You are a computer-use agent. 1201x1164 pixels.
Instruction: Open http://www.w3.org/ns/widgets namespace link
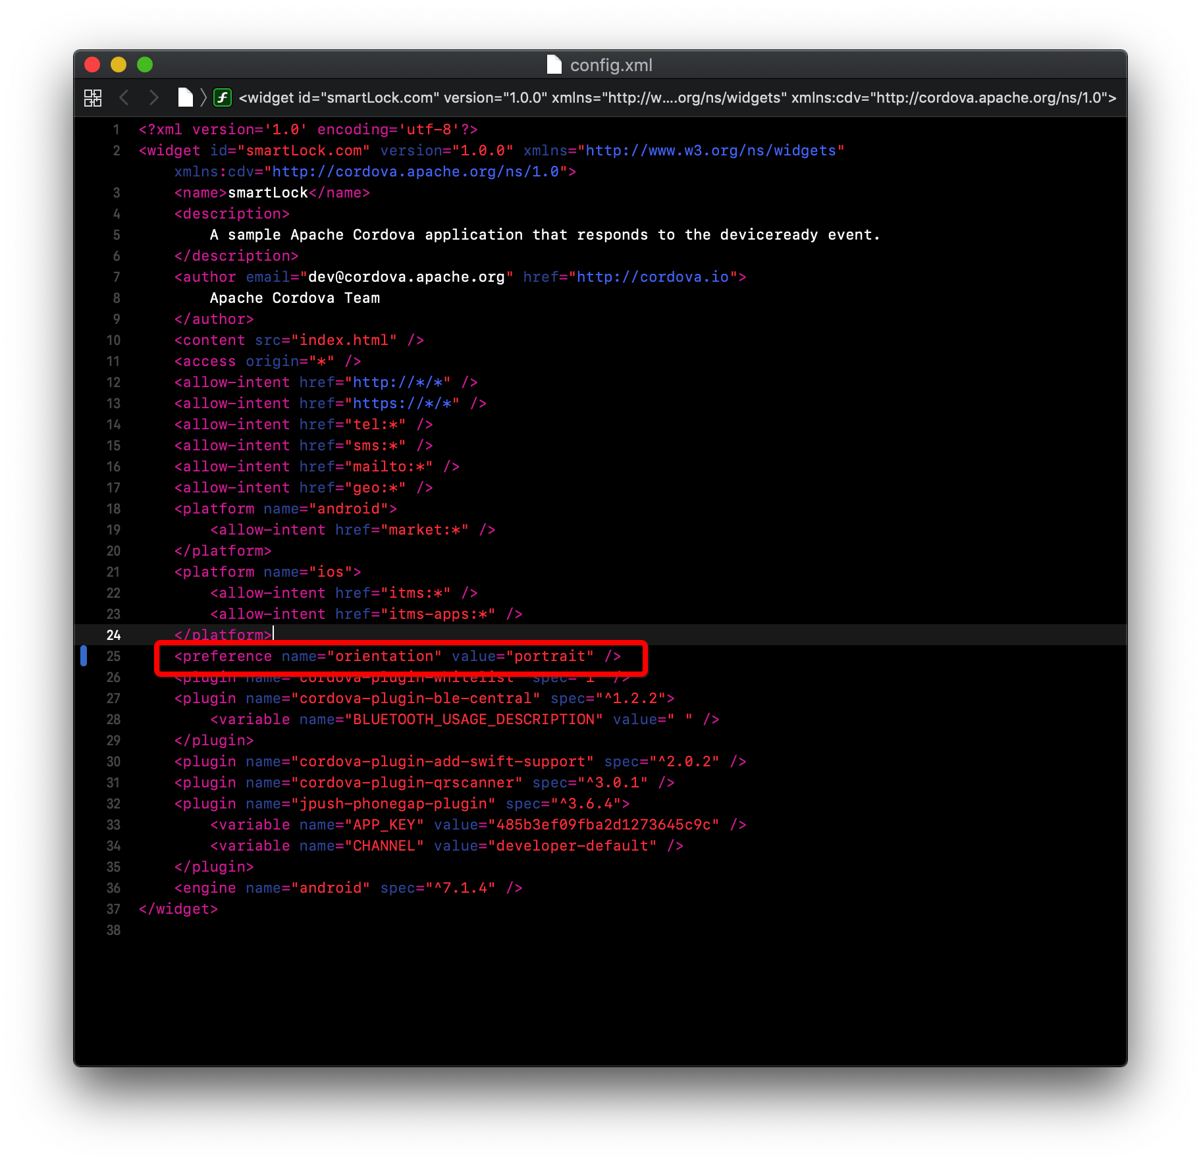[710, 151]
